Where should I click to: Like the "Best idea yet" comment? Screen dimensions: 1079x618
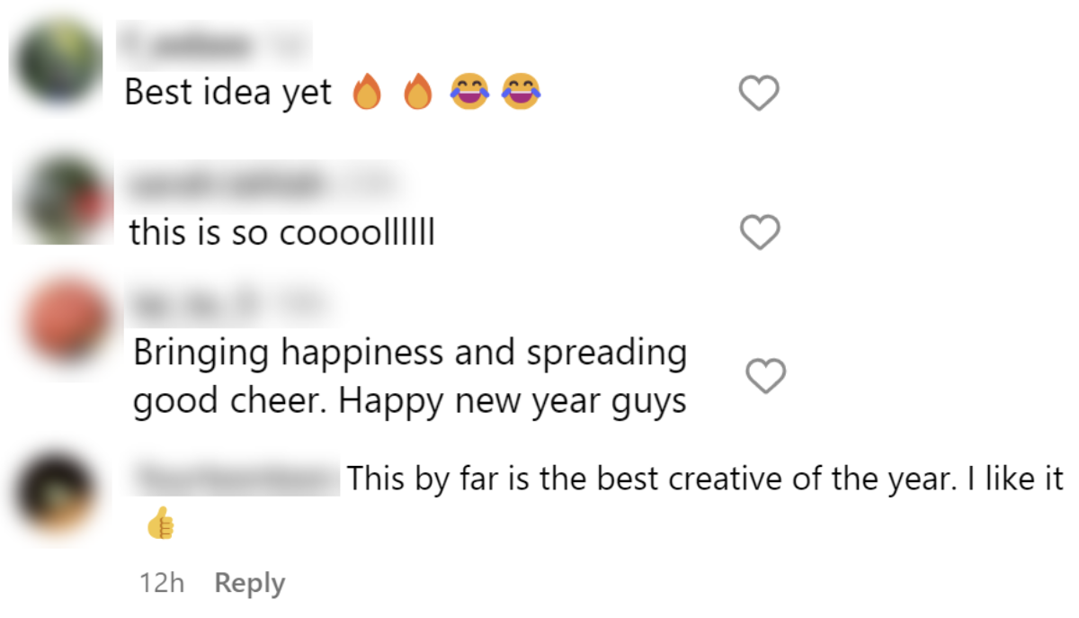758,93
